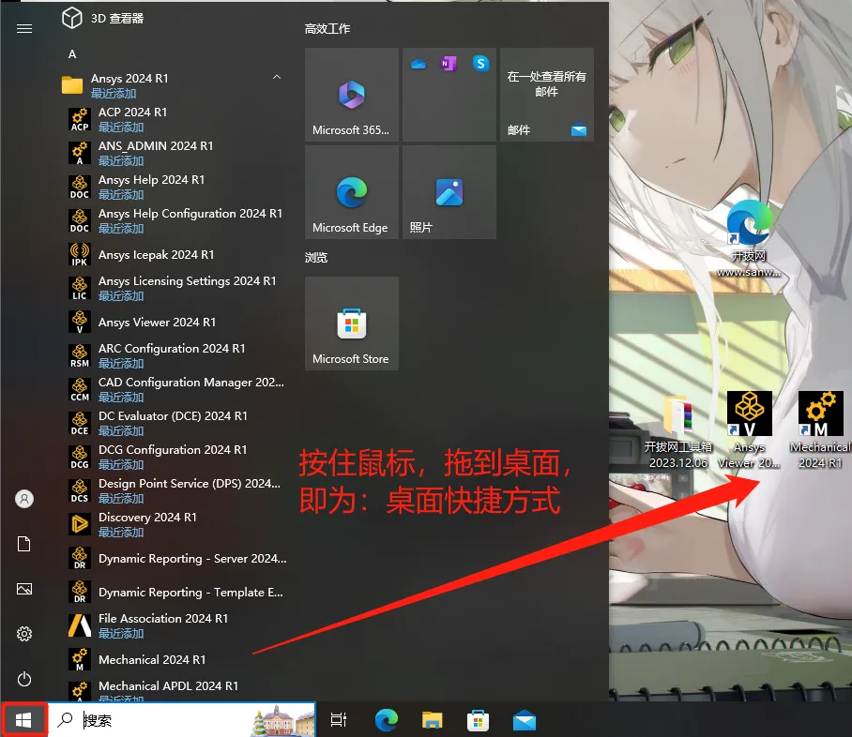Viewport: 852px width, 737px height.
Task: Open Dynamic Reporting - Server icon
Action: click(x=80, y=558)
